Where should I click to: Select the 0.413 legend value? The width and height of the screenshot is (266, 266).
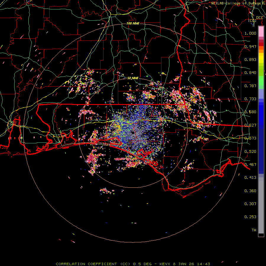coord(250,178)
